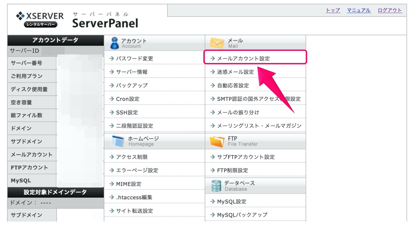Image resolution: width=415 pixels, height=232 pixels.
Task: Click the 総ファイル数 row label
Action: point(26,115)
